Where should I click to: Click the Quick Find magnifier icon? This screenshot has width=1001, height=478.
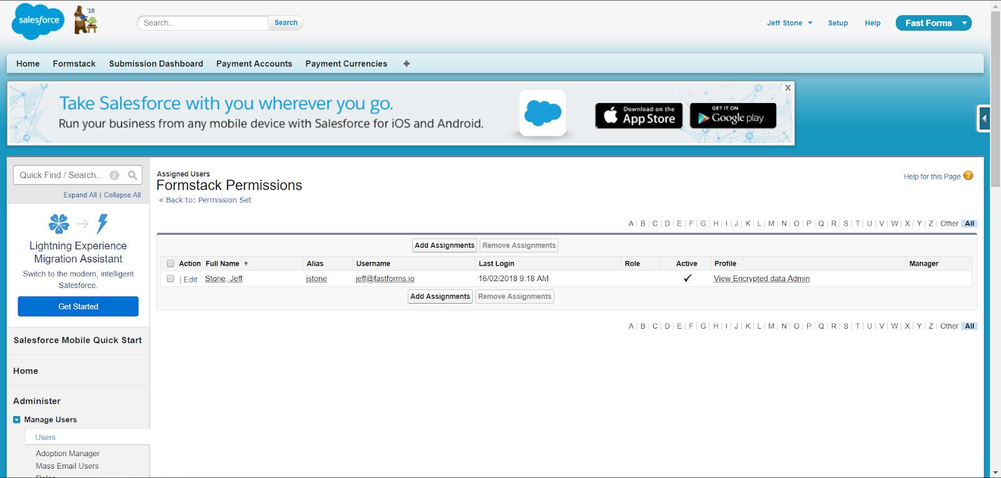click(133, 176)
